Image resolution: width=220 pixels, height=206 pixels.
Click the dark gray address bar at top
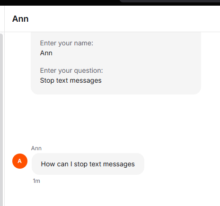point(170,1)
